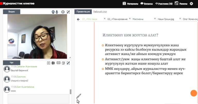Export chat to Excel icon

point(53,63)
